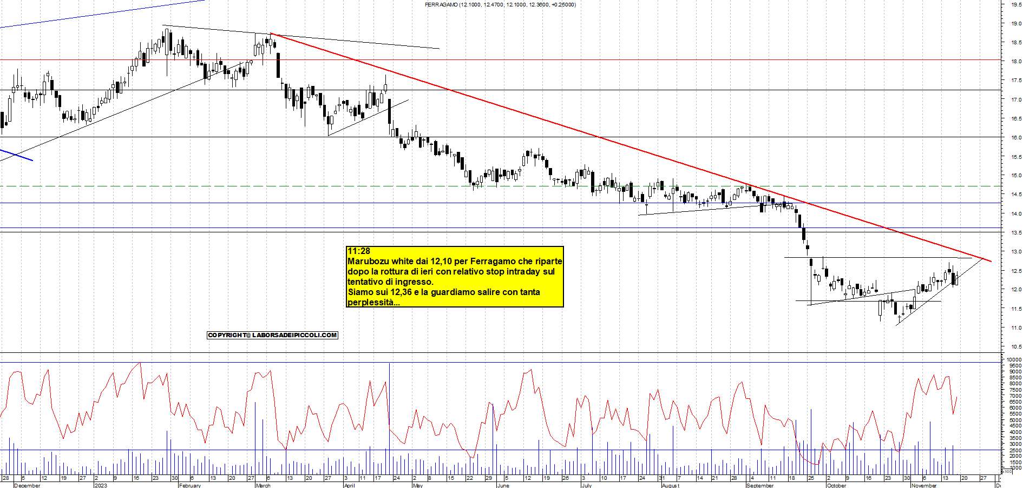Click the 11.5 price axis label

(x=1016, y=309)
